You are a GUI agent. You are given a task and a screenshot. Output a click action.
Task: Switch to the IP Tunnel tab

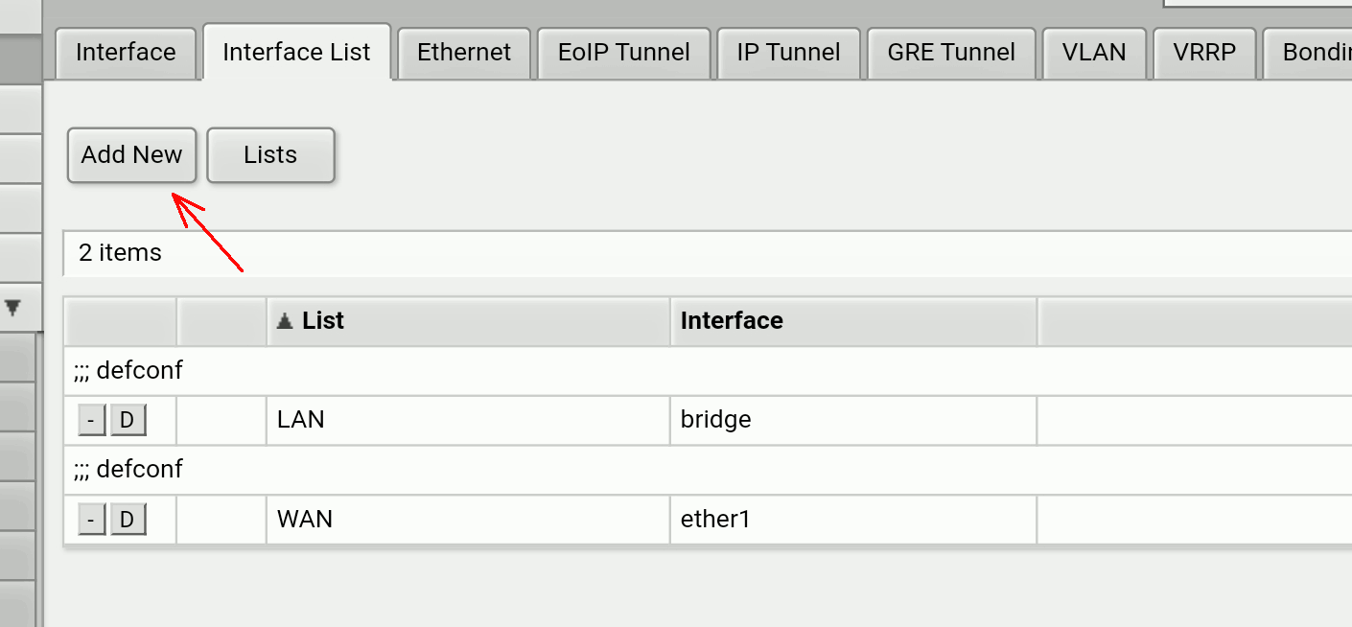(x=788, y=52)
